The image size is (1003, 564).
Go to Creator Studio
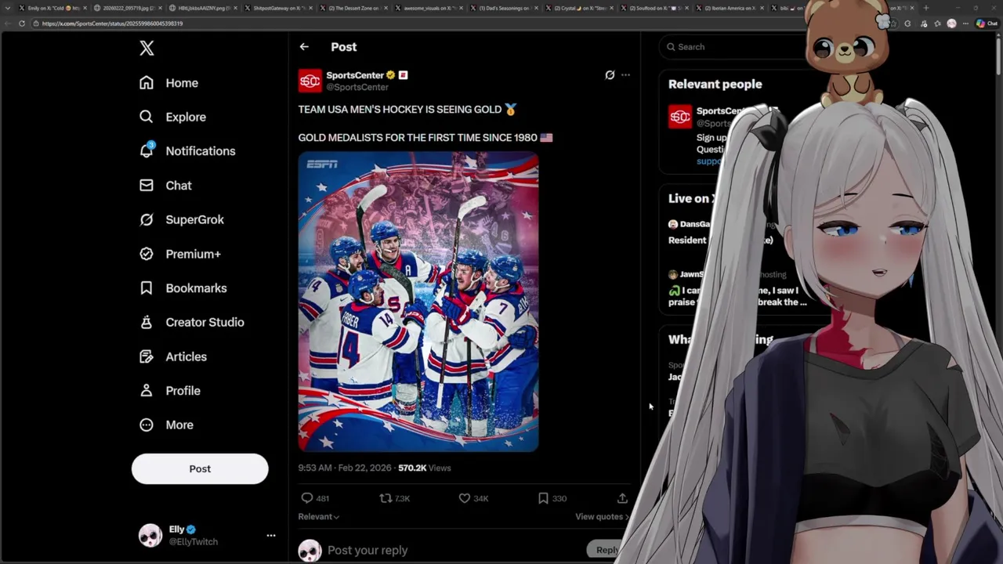pos(191,322)
